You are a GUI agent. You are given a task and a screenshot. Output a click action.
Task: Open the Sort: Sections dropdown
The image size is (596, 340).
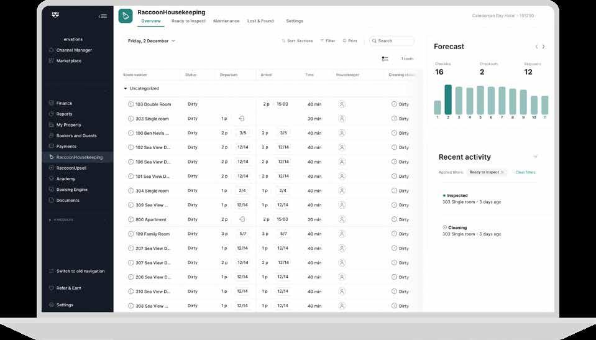click(x=297, y=40)
